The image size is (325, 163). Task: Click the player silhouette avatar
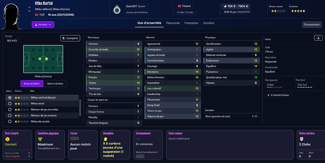pyautogui.click(x=12, y=14)
